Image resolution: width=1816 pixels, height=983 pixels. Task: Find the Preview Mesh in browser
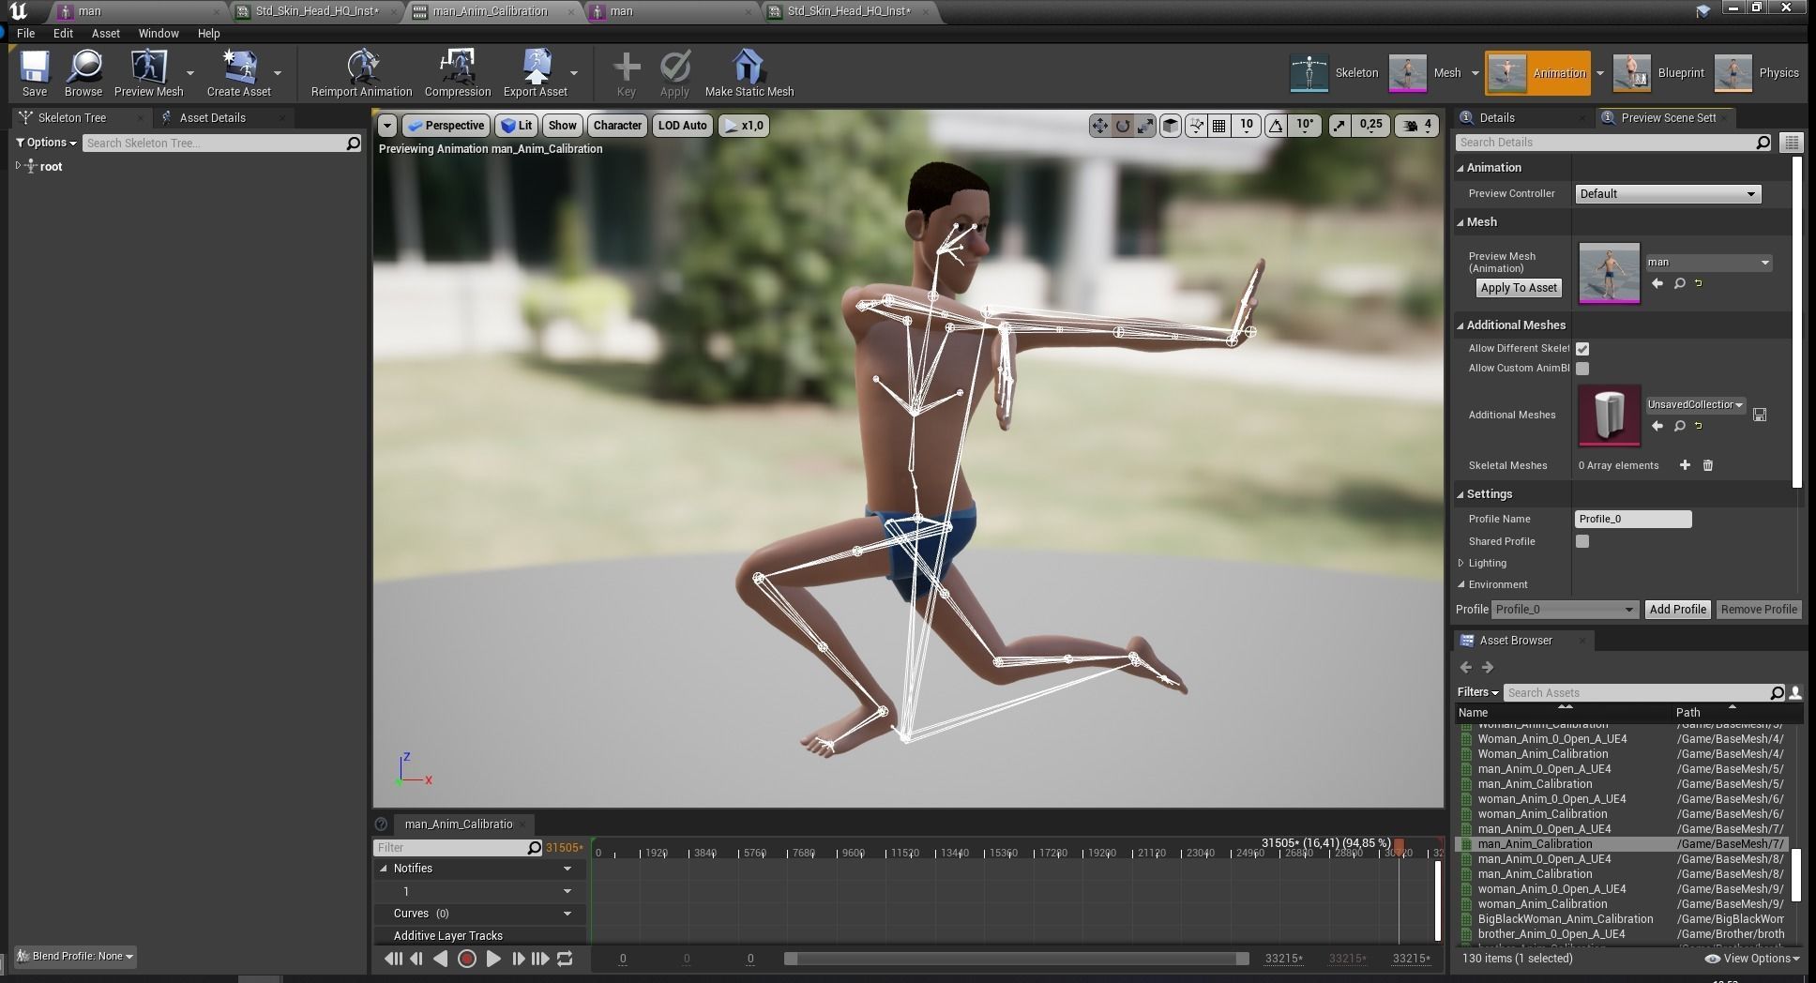(1680, 283)
